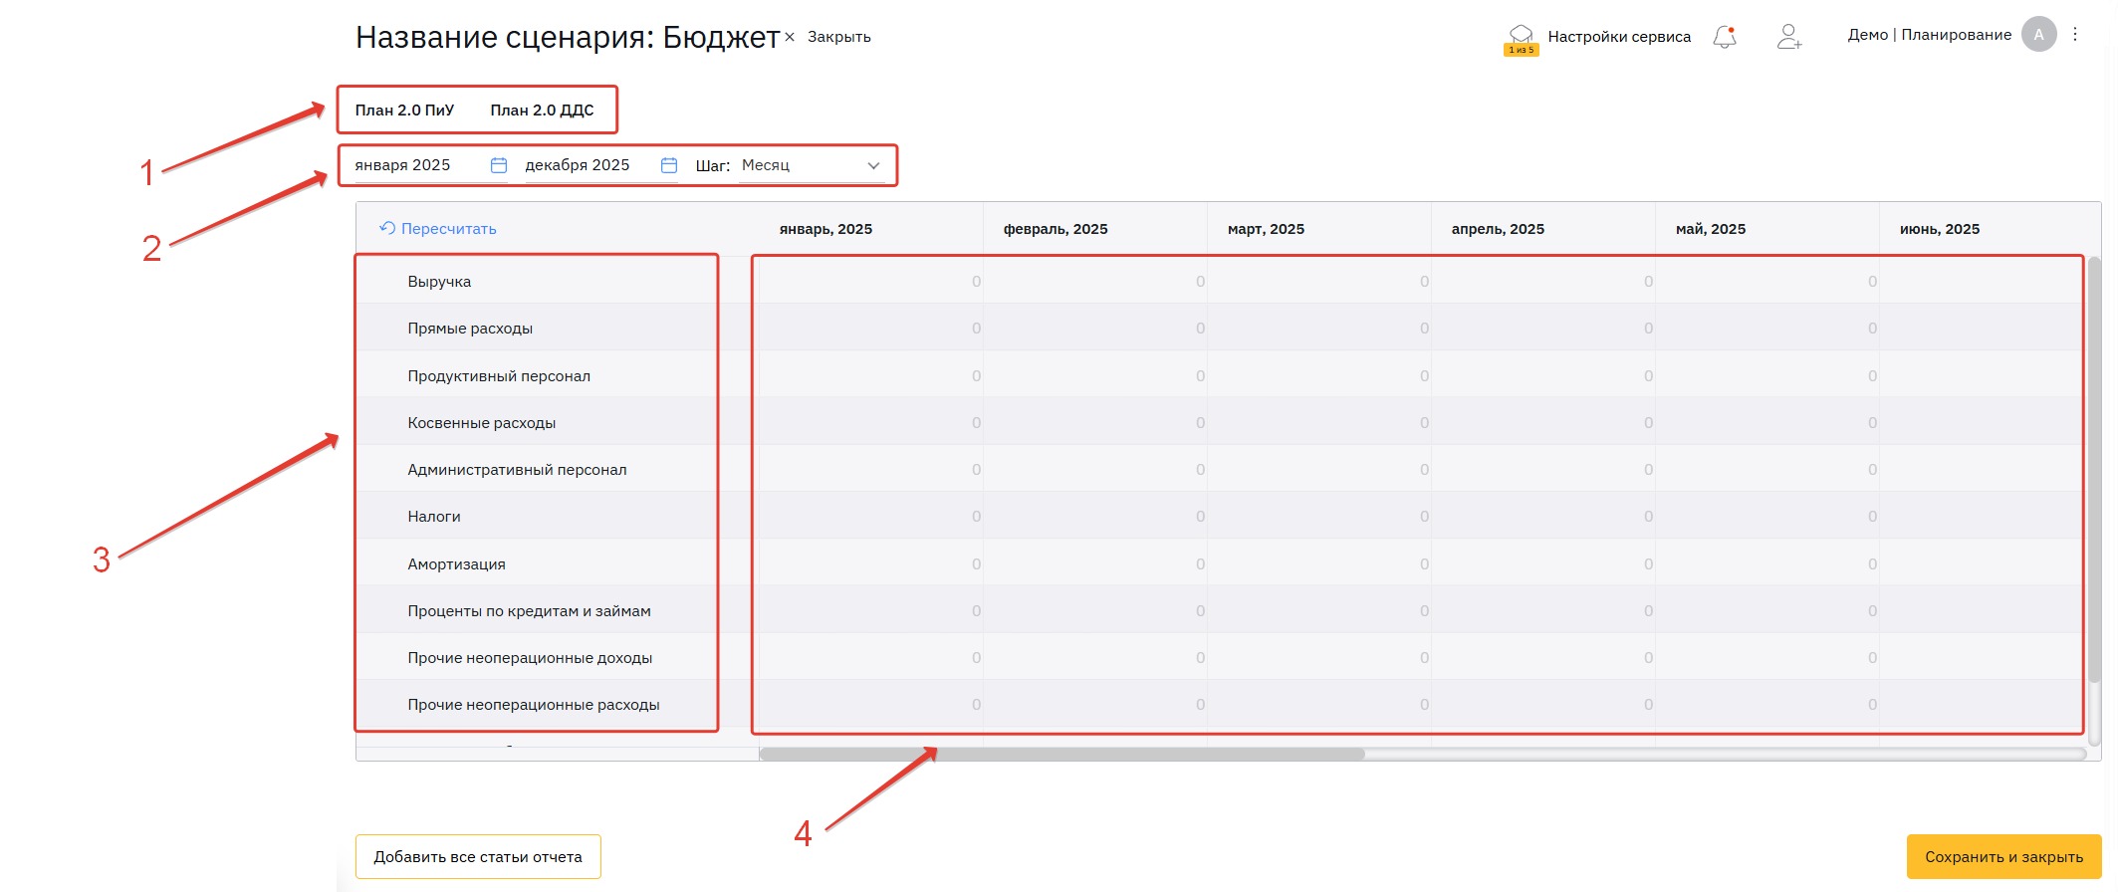This screenshot has width=2118, height=892.
Task: Click the Пересчитать link
Action: pos(438,229)
